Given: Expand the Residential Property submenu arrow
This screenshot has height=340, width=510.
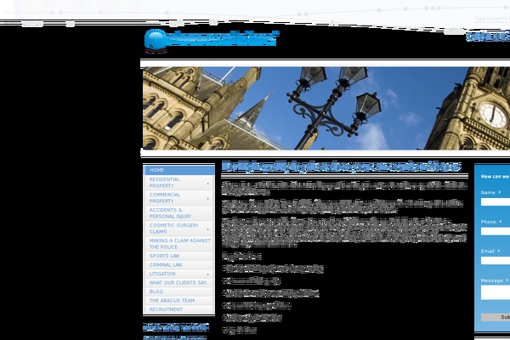Looking at the screenshot, I should 208,184.
